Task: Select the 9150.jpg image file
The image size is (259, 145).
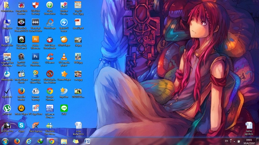Action: (x=78, y=59)
